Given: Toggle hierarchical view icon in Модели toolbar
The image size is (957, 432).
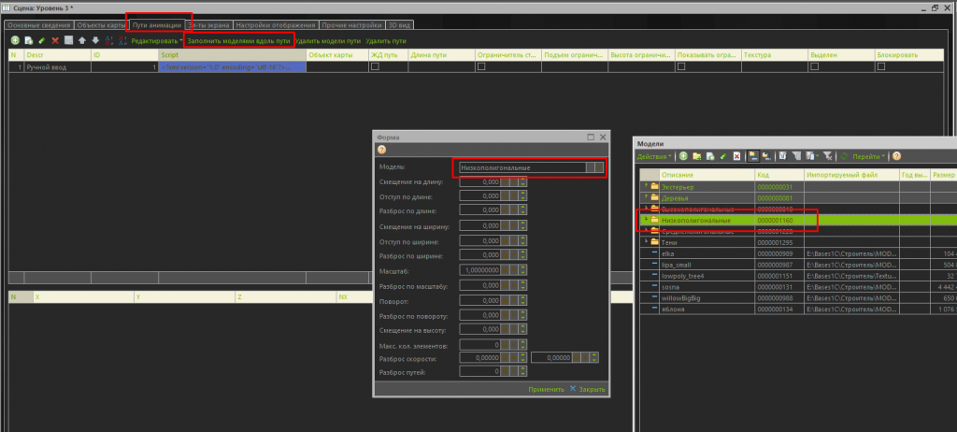Looking at the screenshot, I should pos(753,156).
